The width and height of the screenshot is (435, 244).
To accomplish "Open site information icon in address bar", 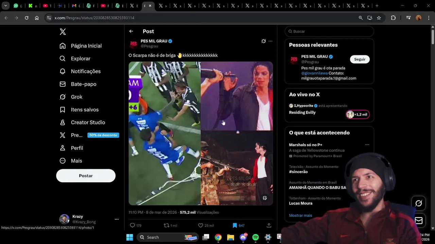I will pyautogui.click(x=49, y=18).
